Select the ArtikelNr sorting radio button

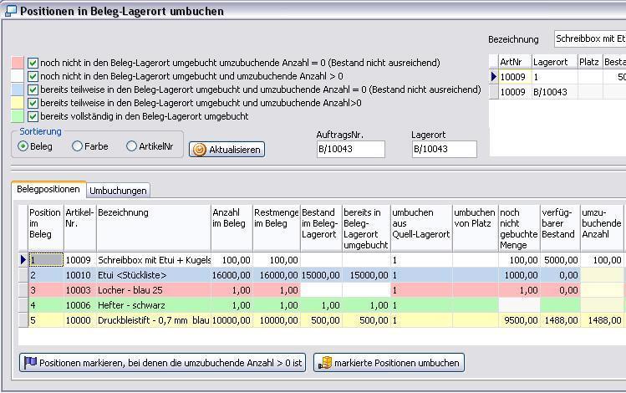click(132, 146)
